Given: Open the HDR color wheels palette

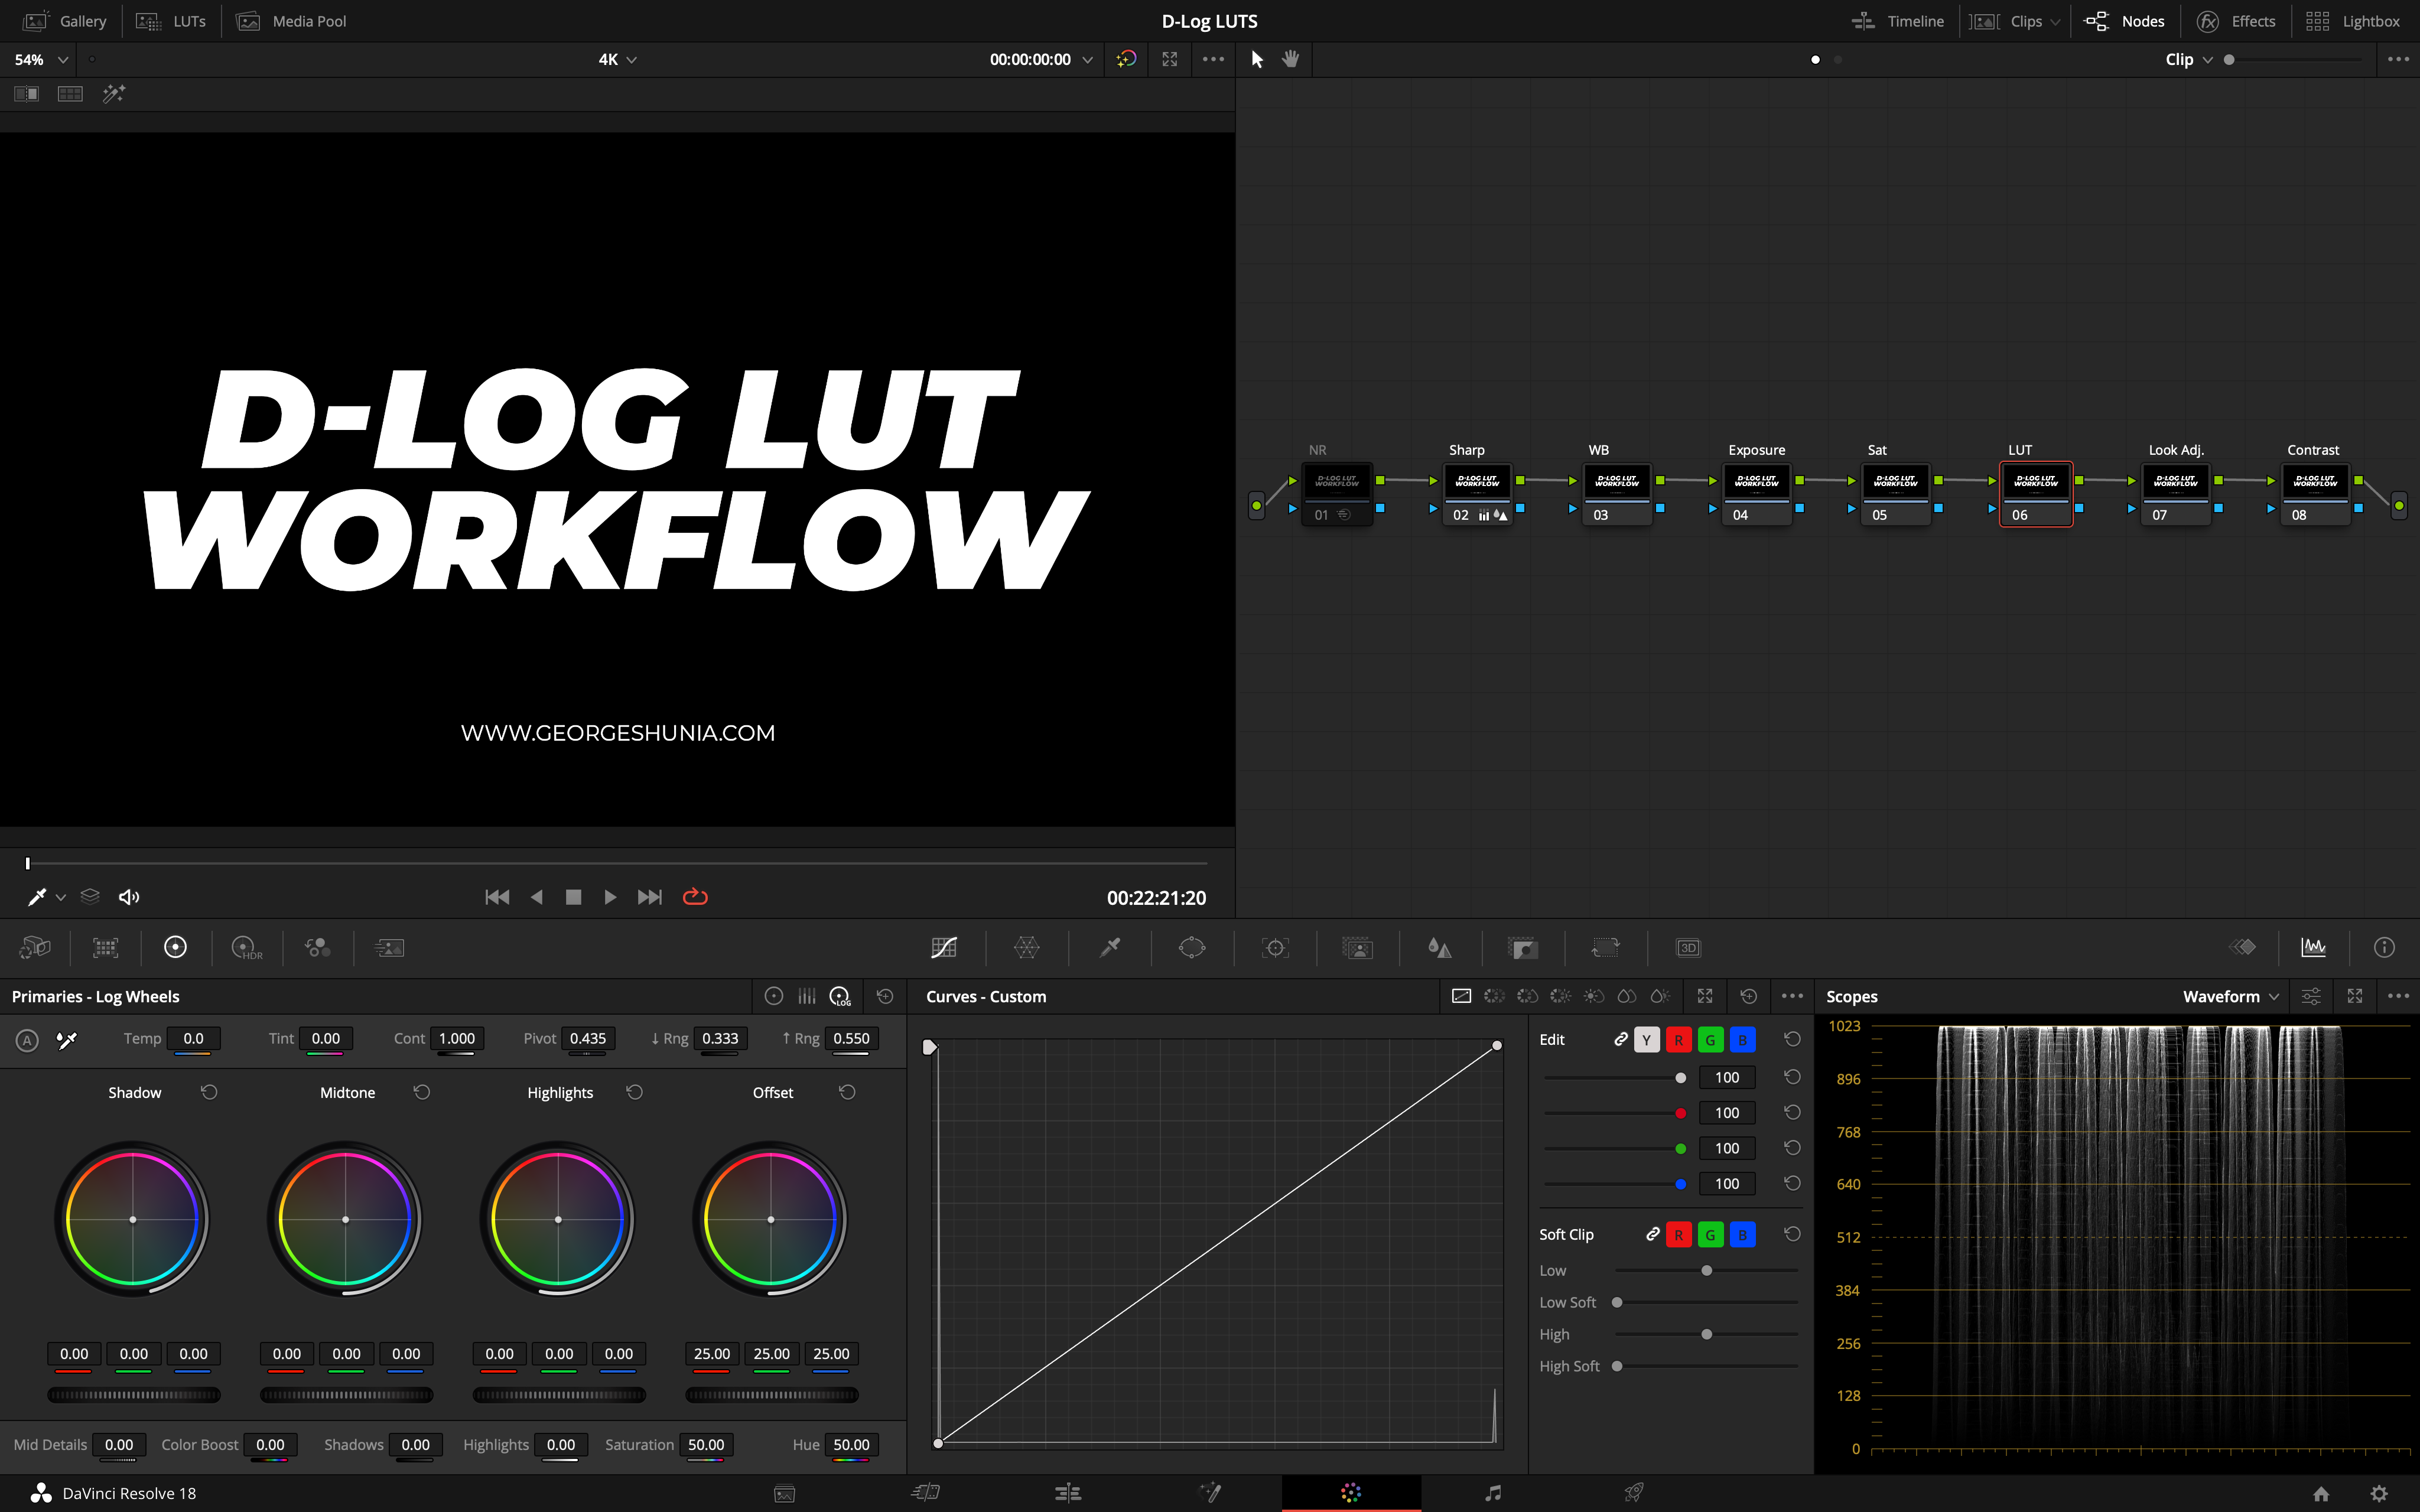Looking at the screenshot, I should [x=246, y=947].
